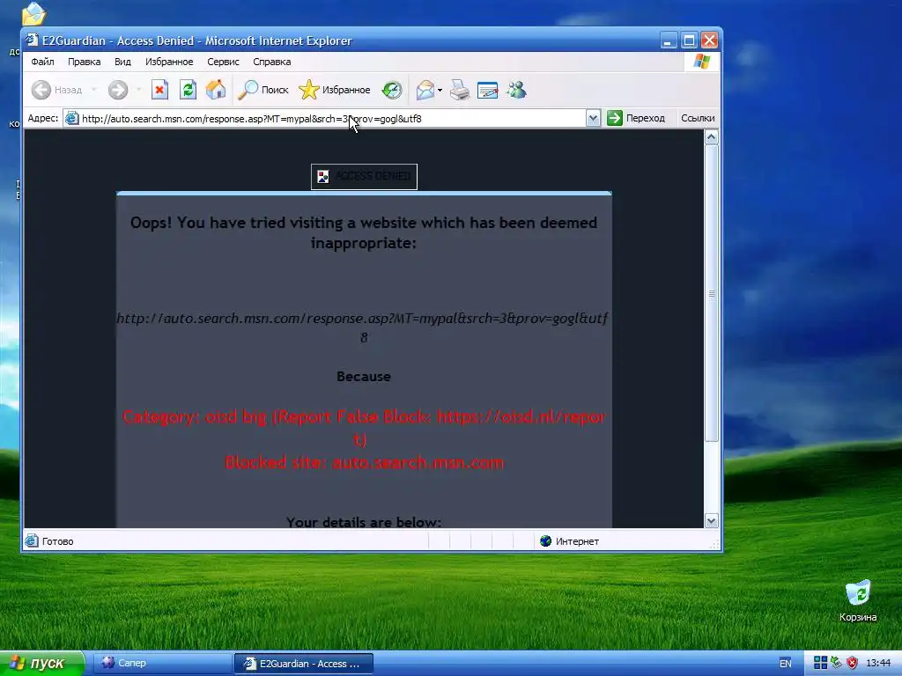Click Готово status bar text

(57, 541)
